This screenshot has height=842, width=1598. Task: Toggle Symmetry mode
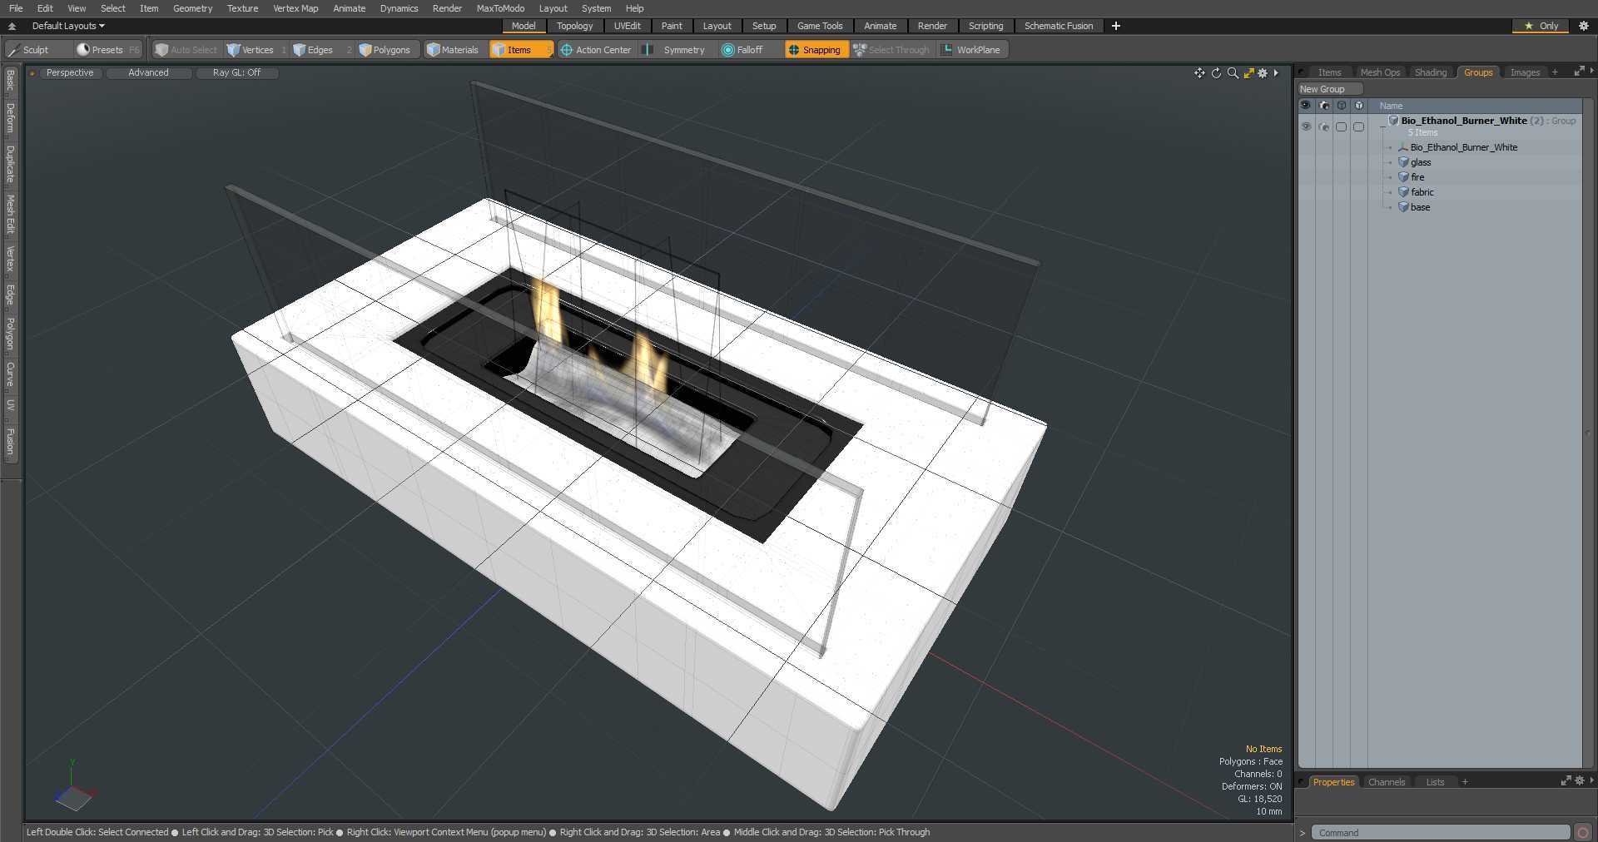coord(674,50)
